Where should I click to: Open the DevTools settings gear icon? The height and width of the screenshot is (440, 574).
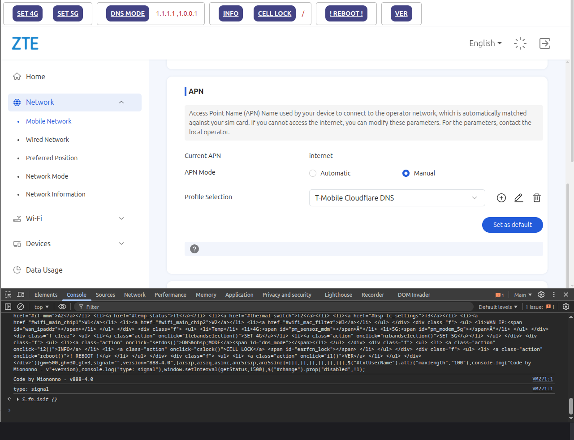coord(541,295)
